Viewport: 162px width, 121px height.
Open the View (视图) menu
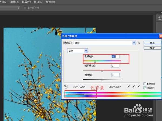pyautogui.click(x=26, y=2)
